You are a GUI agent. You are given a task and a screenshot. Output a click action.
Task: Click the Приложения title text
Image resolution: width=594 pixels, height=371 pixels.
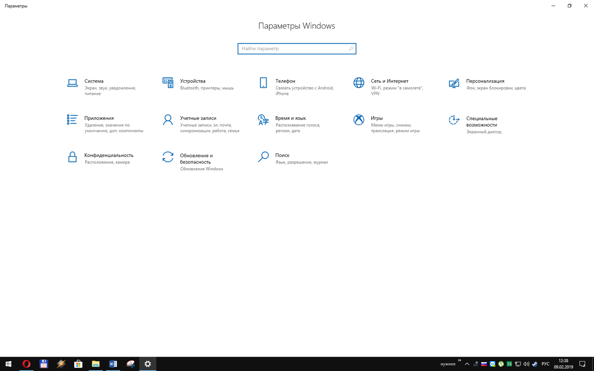(99, 118)
